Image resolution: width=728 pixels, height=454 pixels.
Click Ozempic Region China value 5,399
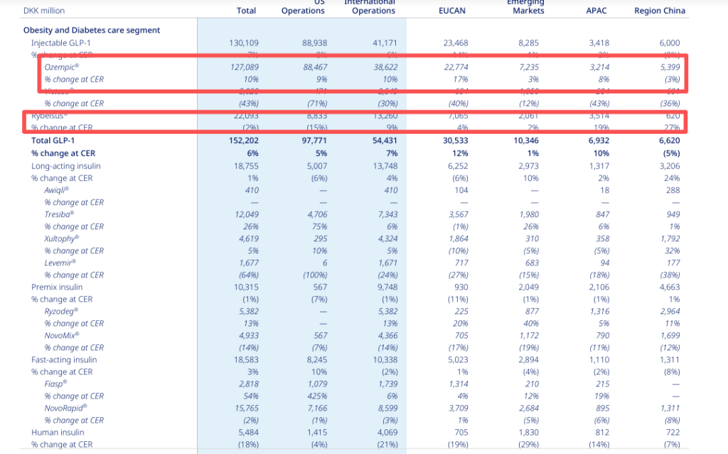coord(670,67)
